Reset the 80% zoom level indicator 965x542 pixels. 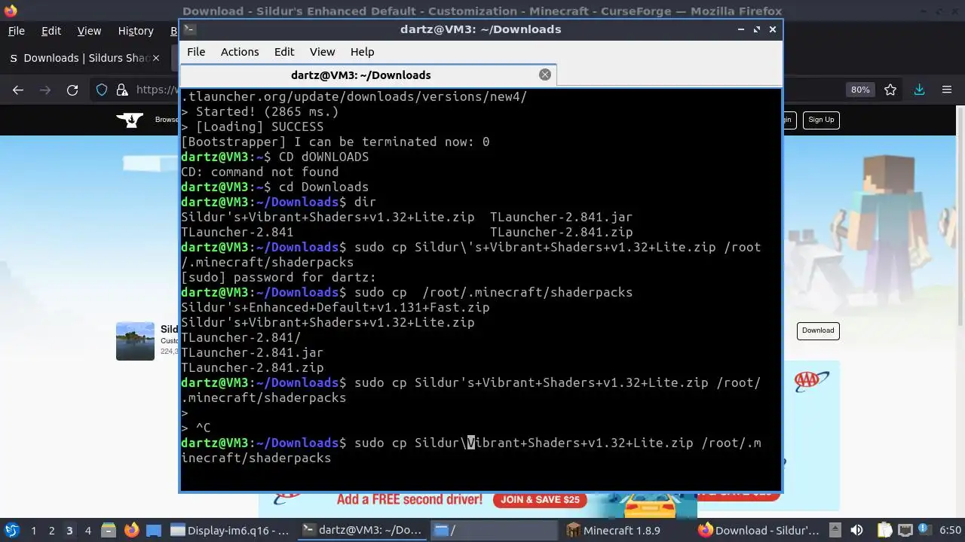[x=860, y=90]
